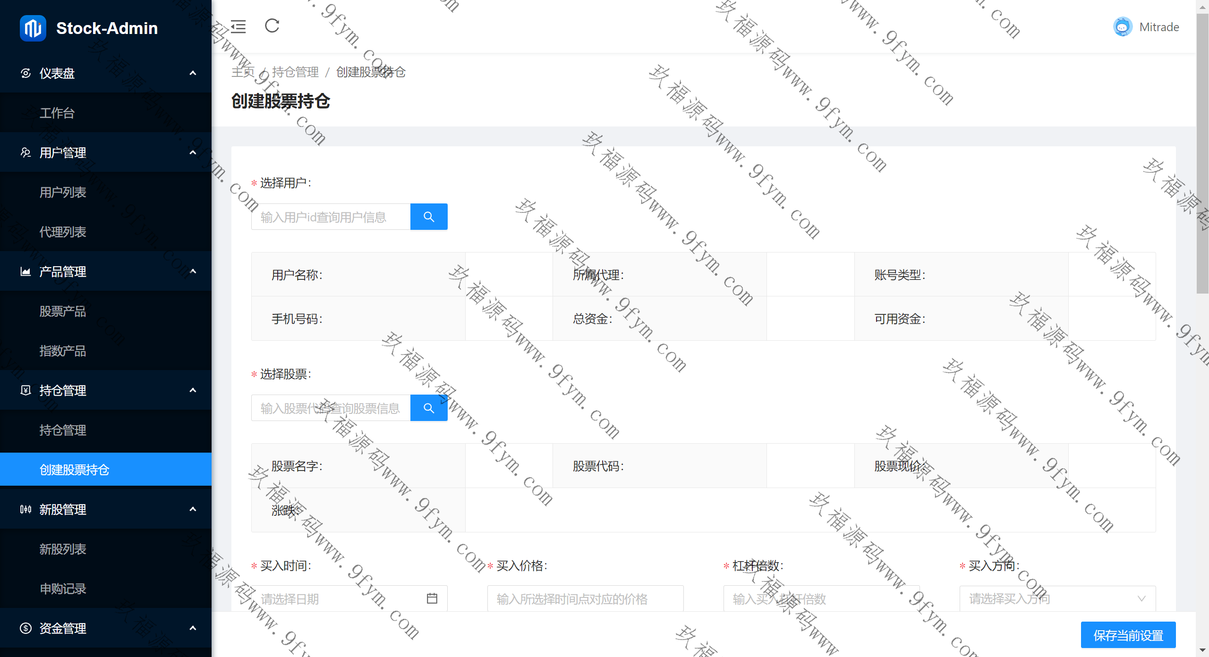Navigate to 主页 breadcrumb link
The image size is (1209, 657).
click(243, 72)
